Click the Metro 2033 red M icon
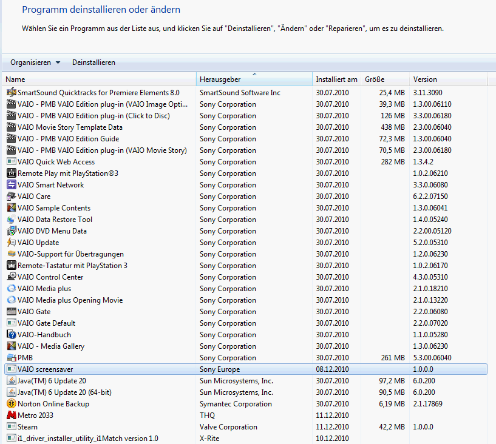496x444 pixels. tap(12, 415)
